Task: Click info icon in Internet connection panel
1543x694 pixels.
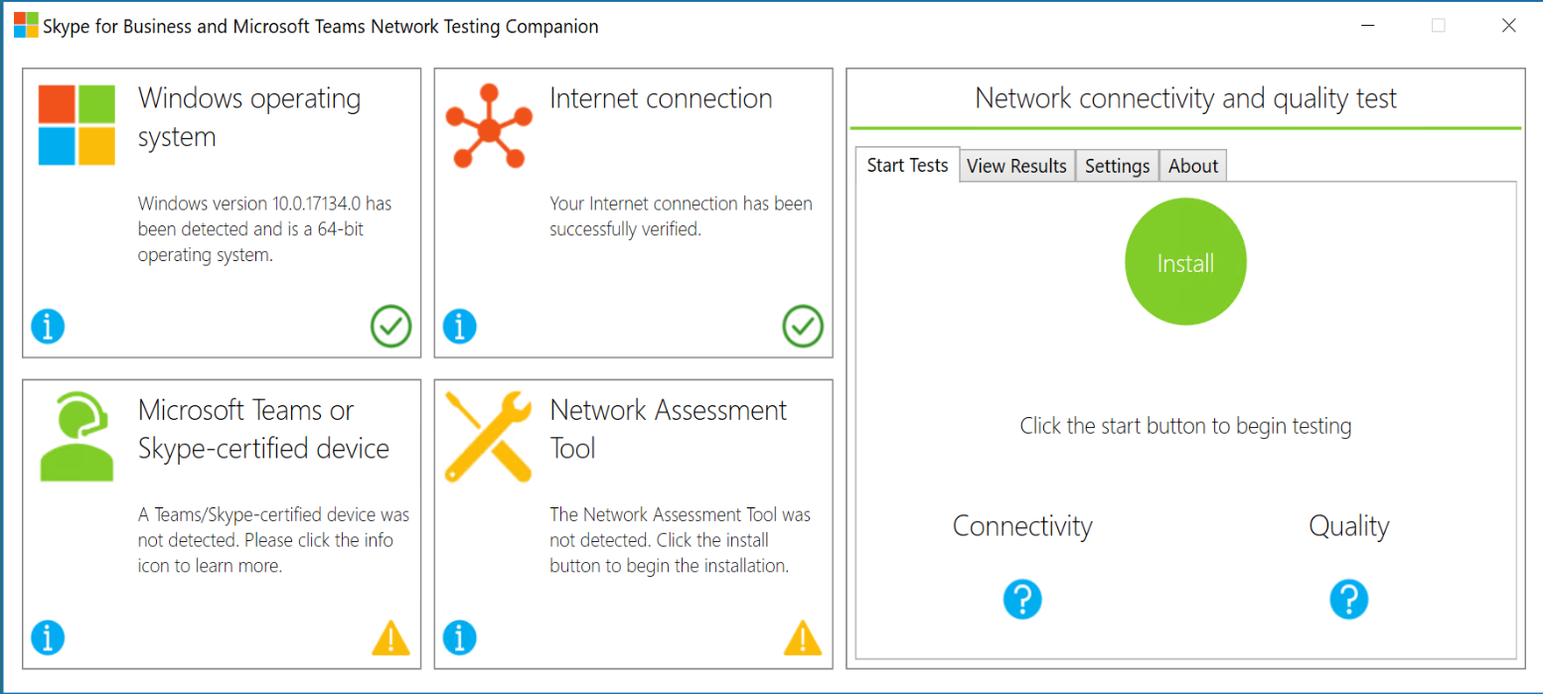Action: point(459,326)
